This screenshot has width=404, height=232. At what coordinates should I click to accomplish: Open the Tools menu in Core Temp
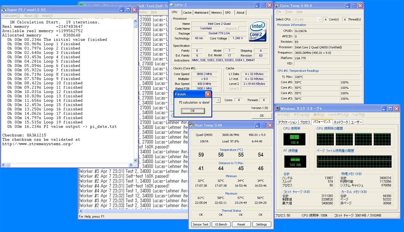tap(289, 12)
